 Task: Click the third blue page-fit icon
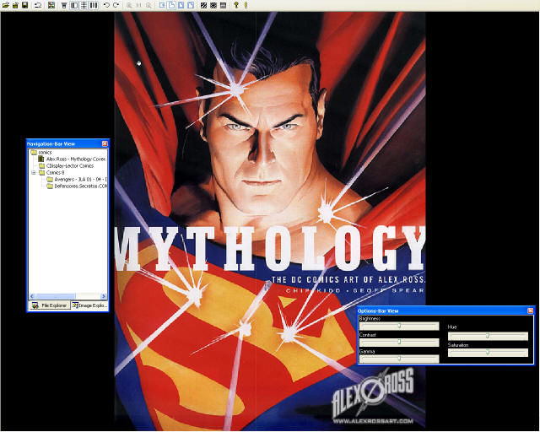click(x=181, y=5)
